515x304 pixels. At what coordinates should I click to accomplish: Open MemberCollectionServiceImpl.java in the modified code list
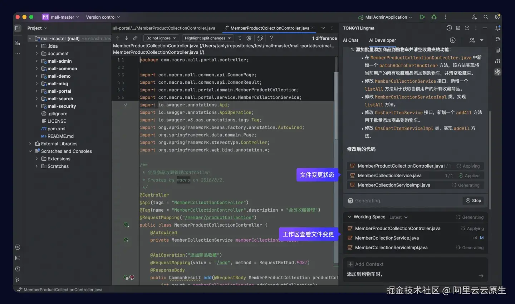(x=415, y=185)
